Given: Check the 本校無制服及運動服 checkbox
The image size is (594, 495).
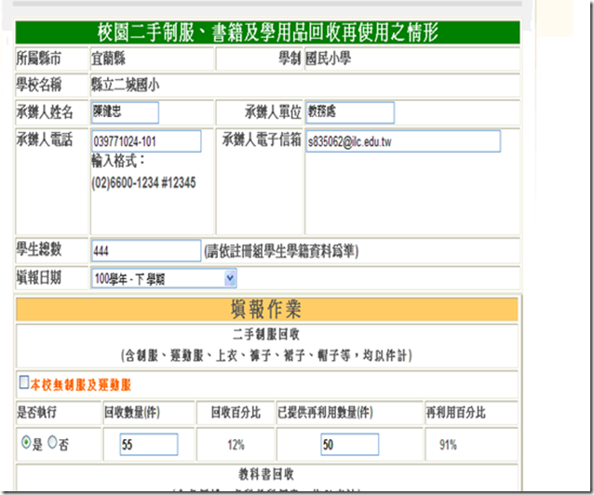Looking at the screenshot, I should click(24, 382).
